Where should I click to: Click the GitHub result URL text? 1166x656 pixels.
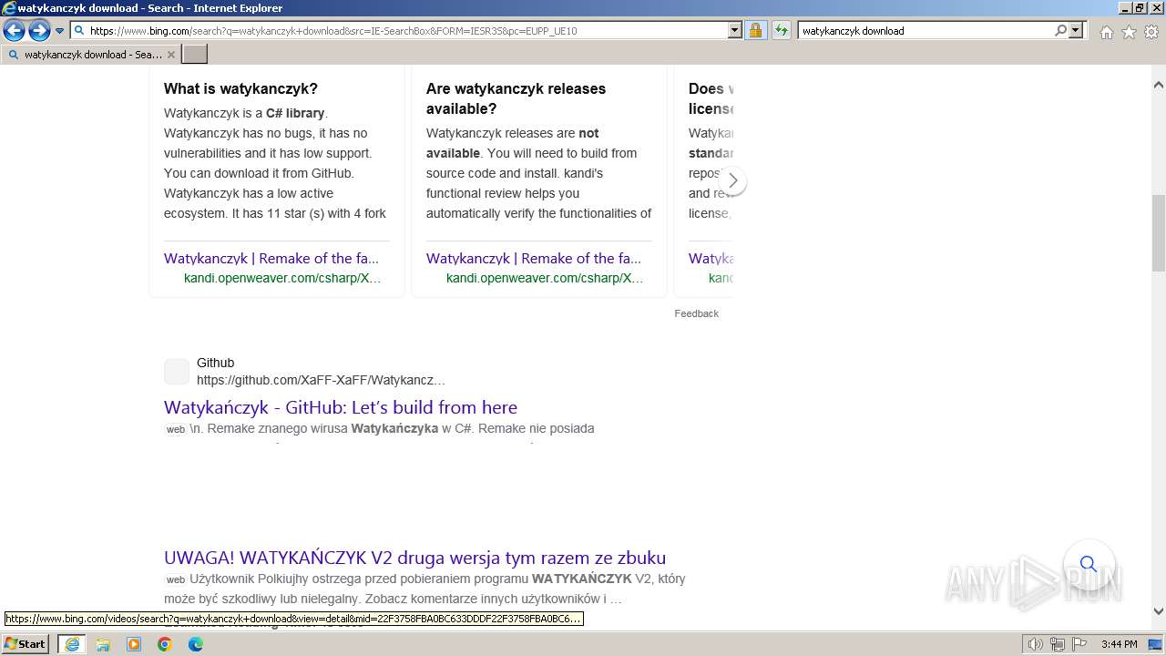coord(321,380)
